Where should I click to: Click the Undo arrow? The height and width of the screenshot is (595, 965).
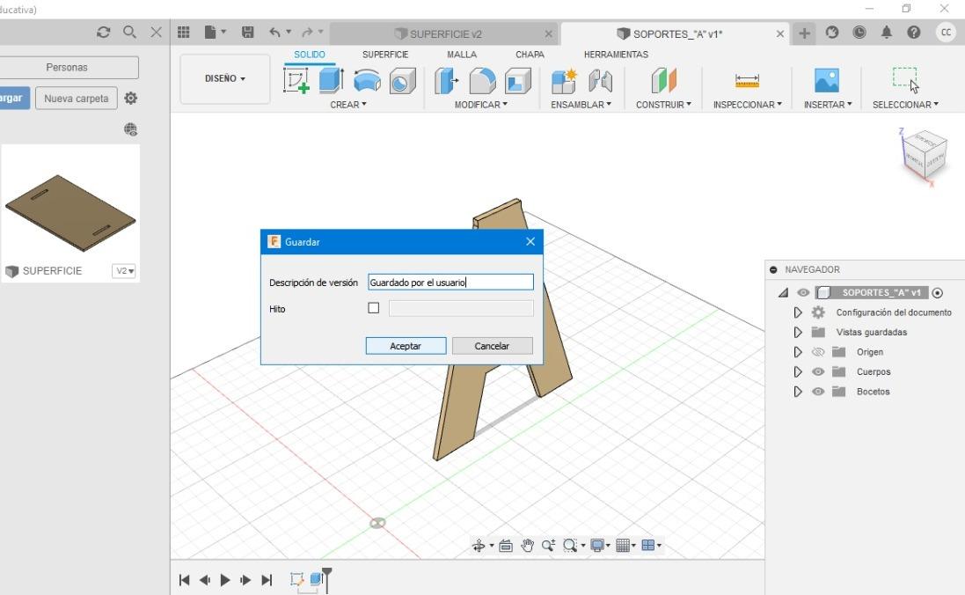click(275, 33)
